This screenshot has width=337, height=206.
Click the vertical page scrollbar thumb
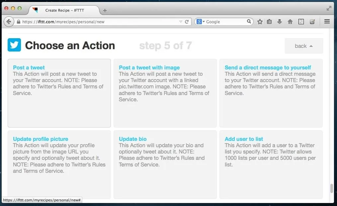click(x=332, y=188)
